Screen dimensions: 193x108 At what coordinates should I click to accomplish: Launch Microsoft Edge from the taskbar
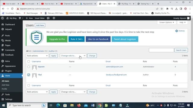click(58, 105)
